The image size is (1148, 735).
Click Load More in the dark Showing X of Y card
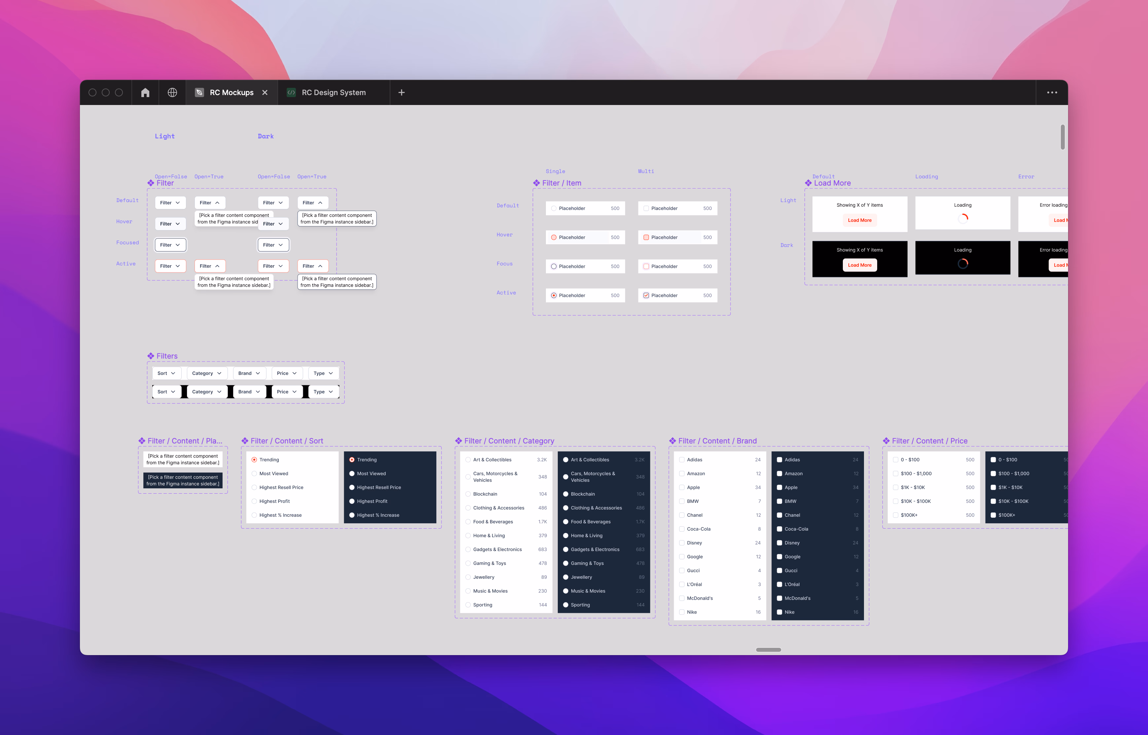[859, 265]
